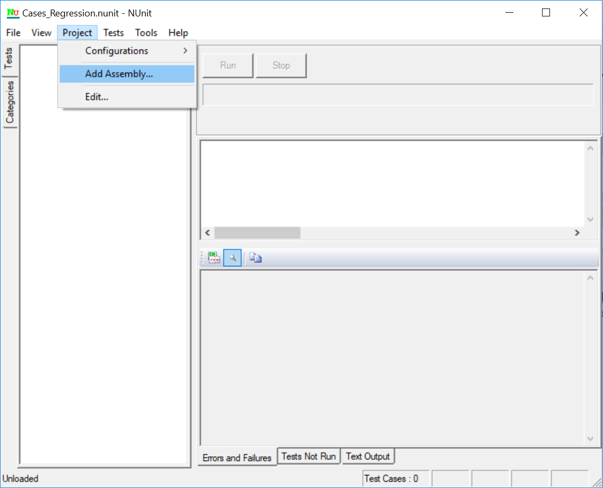603x488 pixels.
Task: Switch to the Categories side tab
Action: coord(10,103)
